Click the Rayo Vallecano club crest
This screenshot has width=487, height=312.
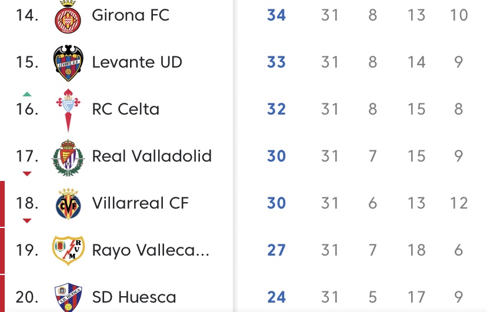[69, 250]
